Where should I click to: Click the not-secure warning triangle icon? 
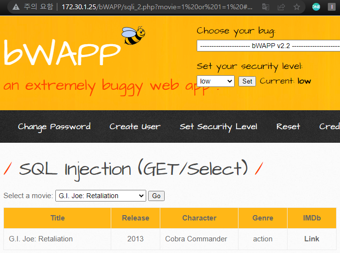(x=16, y=7)
